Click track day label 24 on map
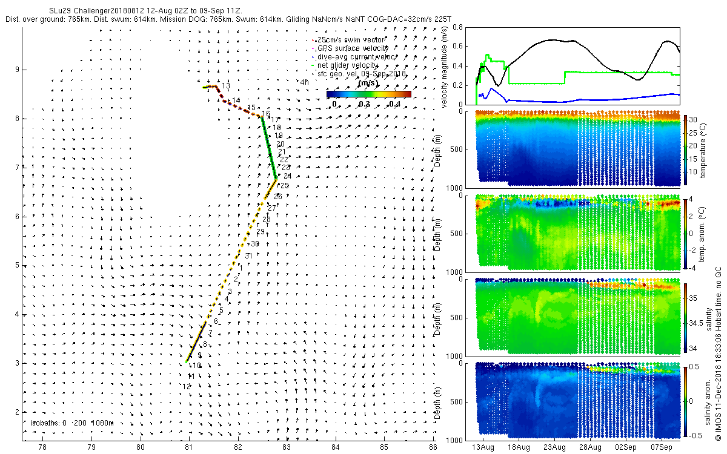The image size is (727, 454). 287,176
